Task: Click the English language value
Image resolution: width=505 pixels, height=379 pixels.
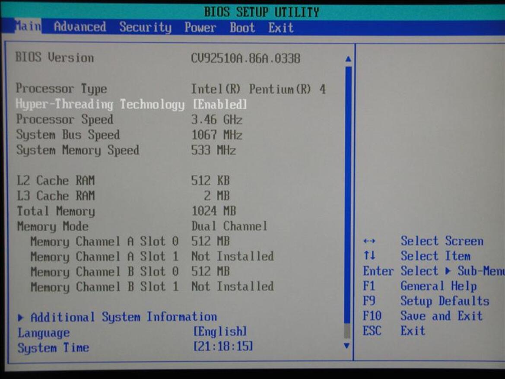Action: (x=221, y=332)
